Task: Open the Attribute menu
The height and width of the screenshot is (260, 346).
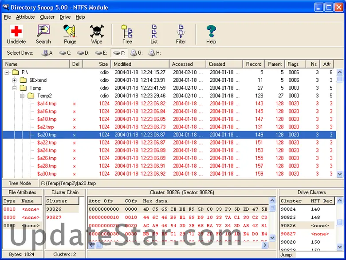Action: (x=25, y=17)
